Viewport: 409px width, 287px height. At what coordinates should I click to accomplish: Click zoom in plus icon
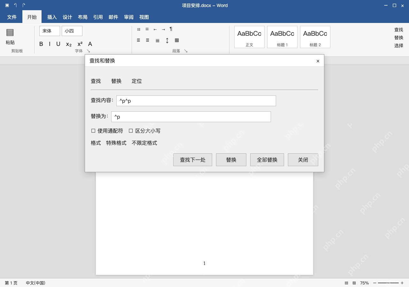pyautogui.click(x=402, y=283)
